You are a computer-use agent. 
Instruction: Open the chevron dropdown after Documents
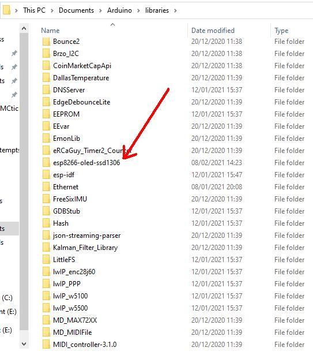[x=100, y=10]
